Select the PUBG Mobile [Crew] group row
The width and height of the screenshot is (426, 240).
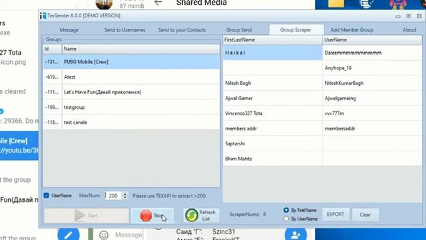[x=132, y=62]
